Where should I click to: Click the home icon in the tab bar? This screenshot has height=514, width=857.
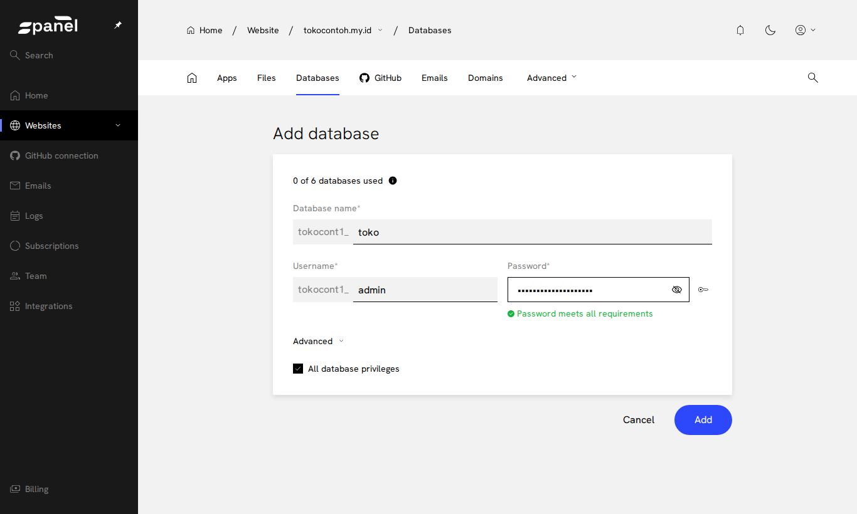(x=192, y=78)
